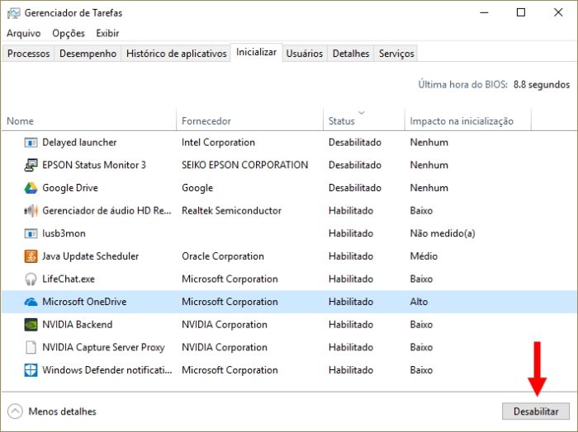Sort by Impacto na inicialização header
The image size is (578, 432).
pos(468,120)
